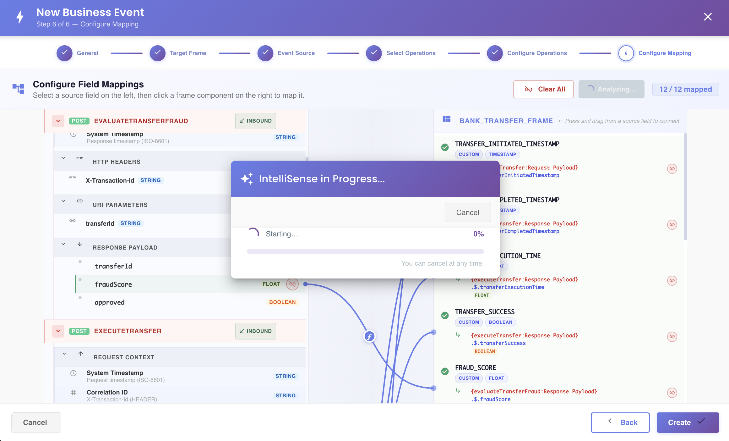Click the HTTP icon beside HTTP HEADERS
This screenshot has width=729, height=441.
click(x=80, y=158)
